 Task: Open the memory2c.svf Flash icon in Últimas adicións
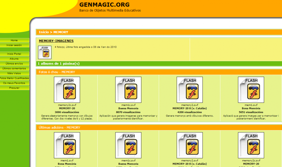coord(251,145)
